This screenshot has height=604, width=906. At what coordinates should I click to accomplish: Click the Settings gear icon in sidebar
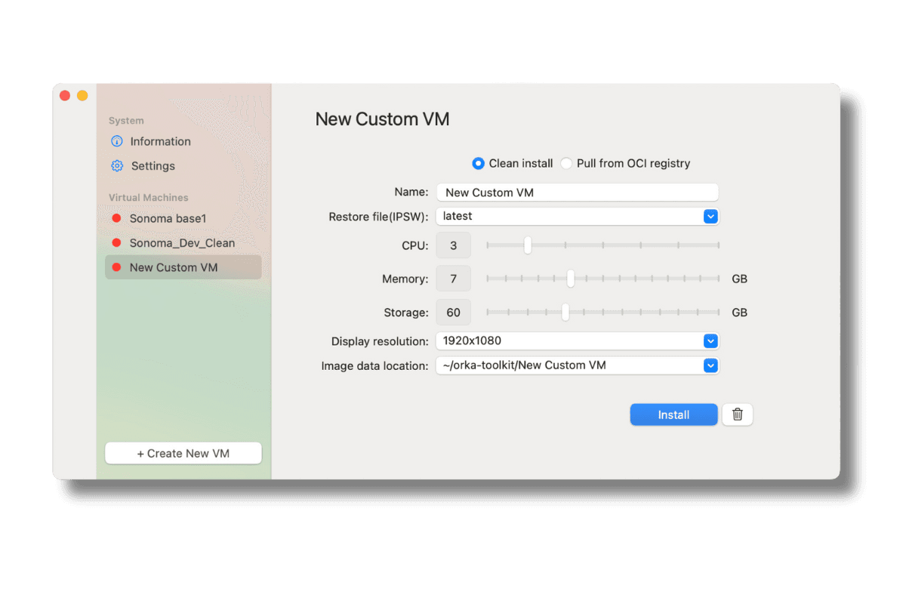(116, 166)
